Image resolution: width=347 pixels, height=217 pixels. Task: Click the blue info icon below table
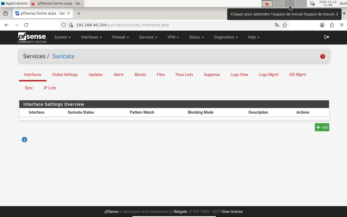coord(24,140)
